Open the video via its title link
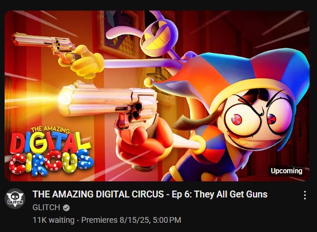The height and width of the screenshot is (232, 317). pos(150,194)
